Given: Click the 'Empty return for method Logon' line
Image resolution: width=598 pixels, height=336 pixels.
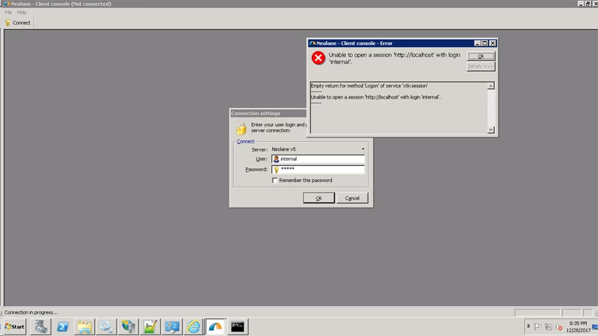Looking at the screenshot, I should coord(369,86).
